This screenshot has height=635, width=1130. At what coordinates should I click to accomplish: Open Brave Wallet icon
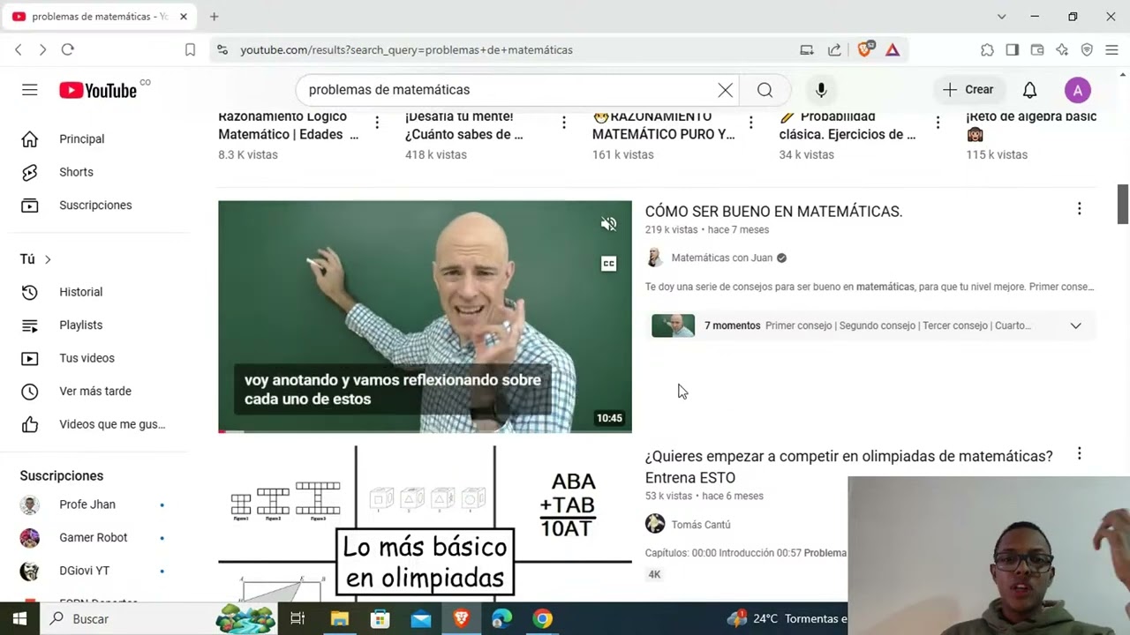point(1037,50)
